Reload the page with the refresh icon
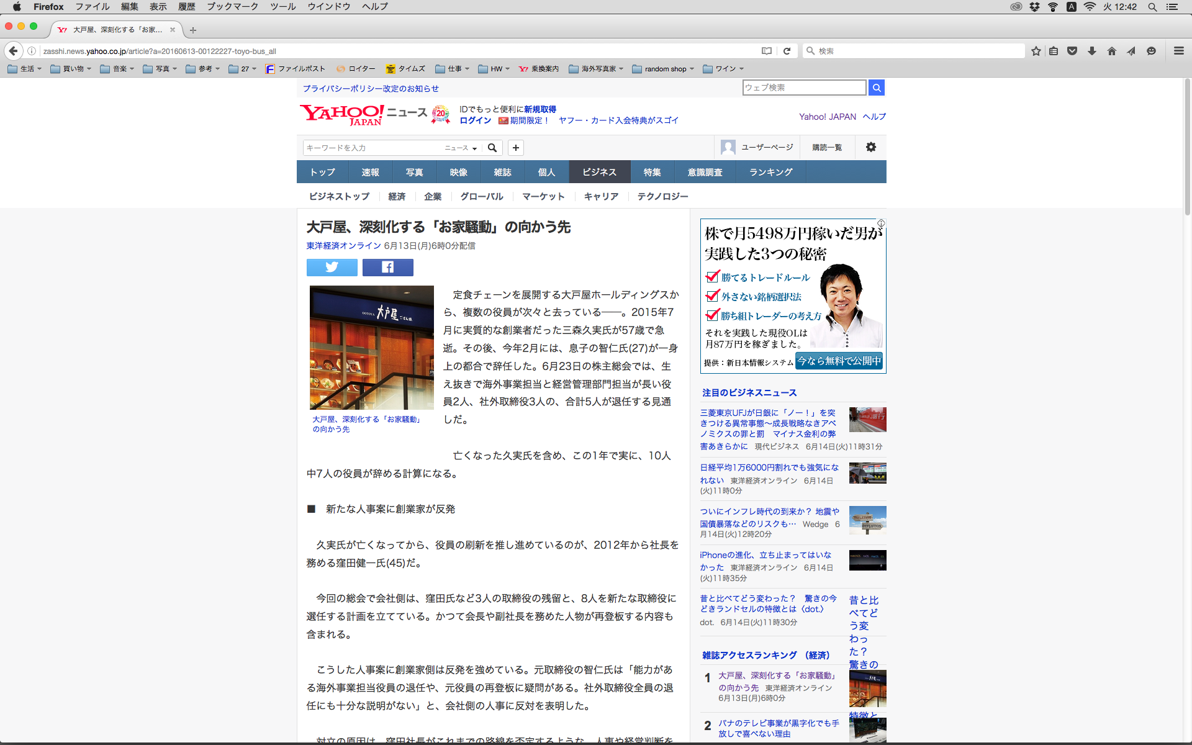This screenshot has width=1192, height=745. (787, 51)
